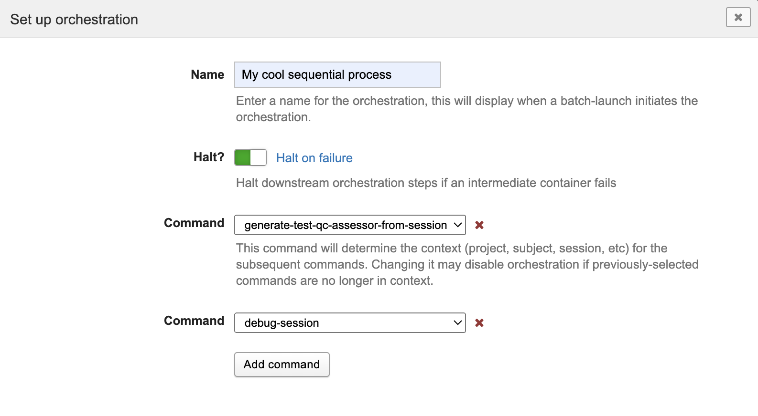The height and width of the screenshot is (416, 758).
Task: Click the "Halt downstream orchestration steps" description
Action: pyautogui.click(x=425, y=183)
